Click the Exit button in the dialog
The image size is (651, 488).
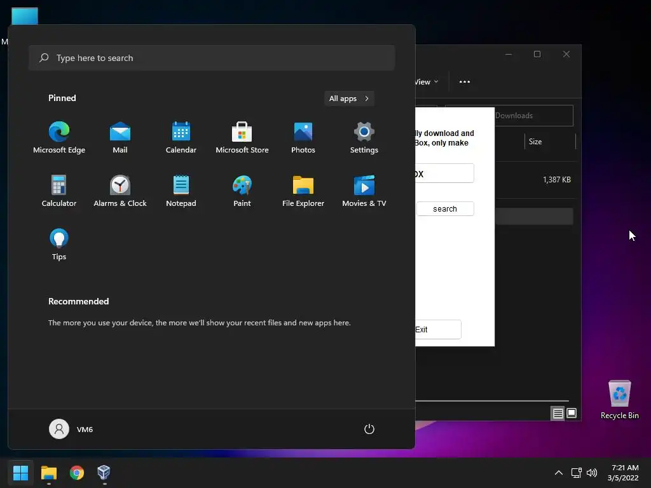(438, 330)
